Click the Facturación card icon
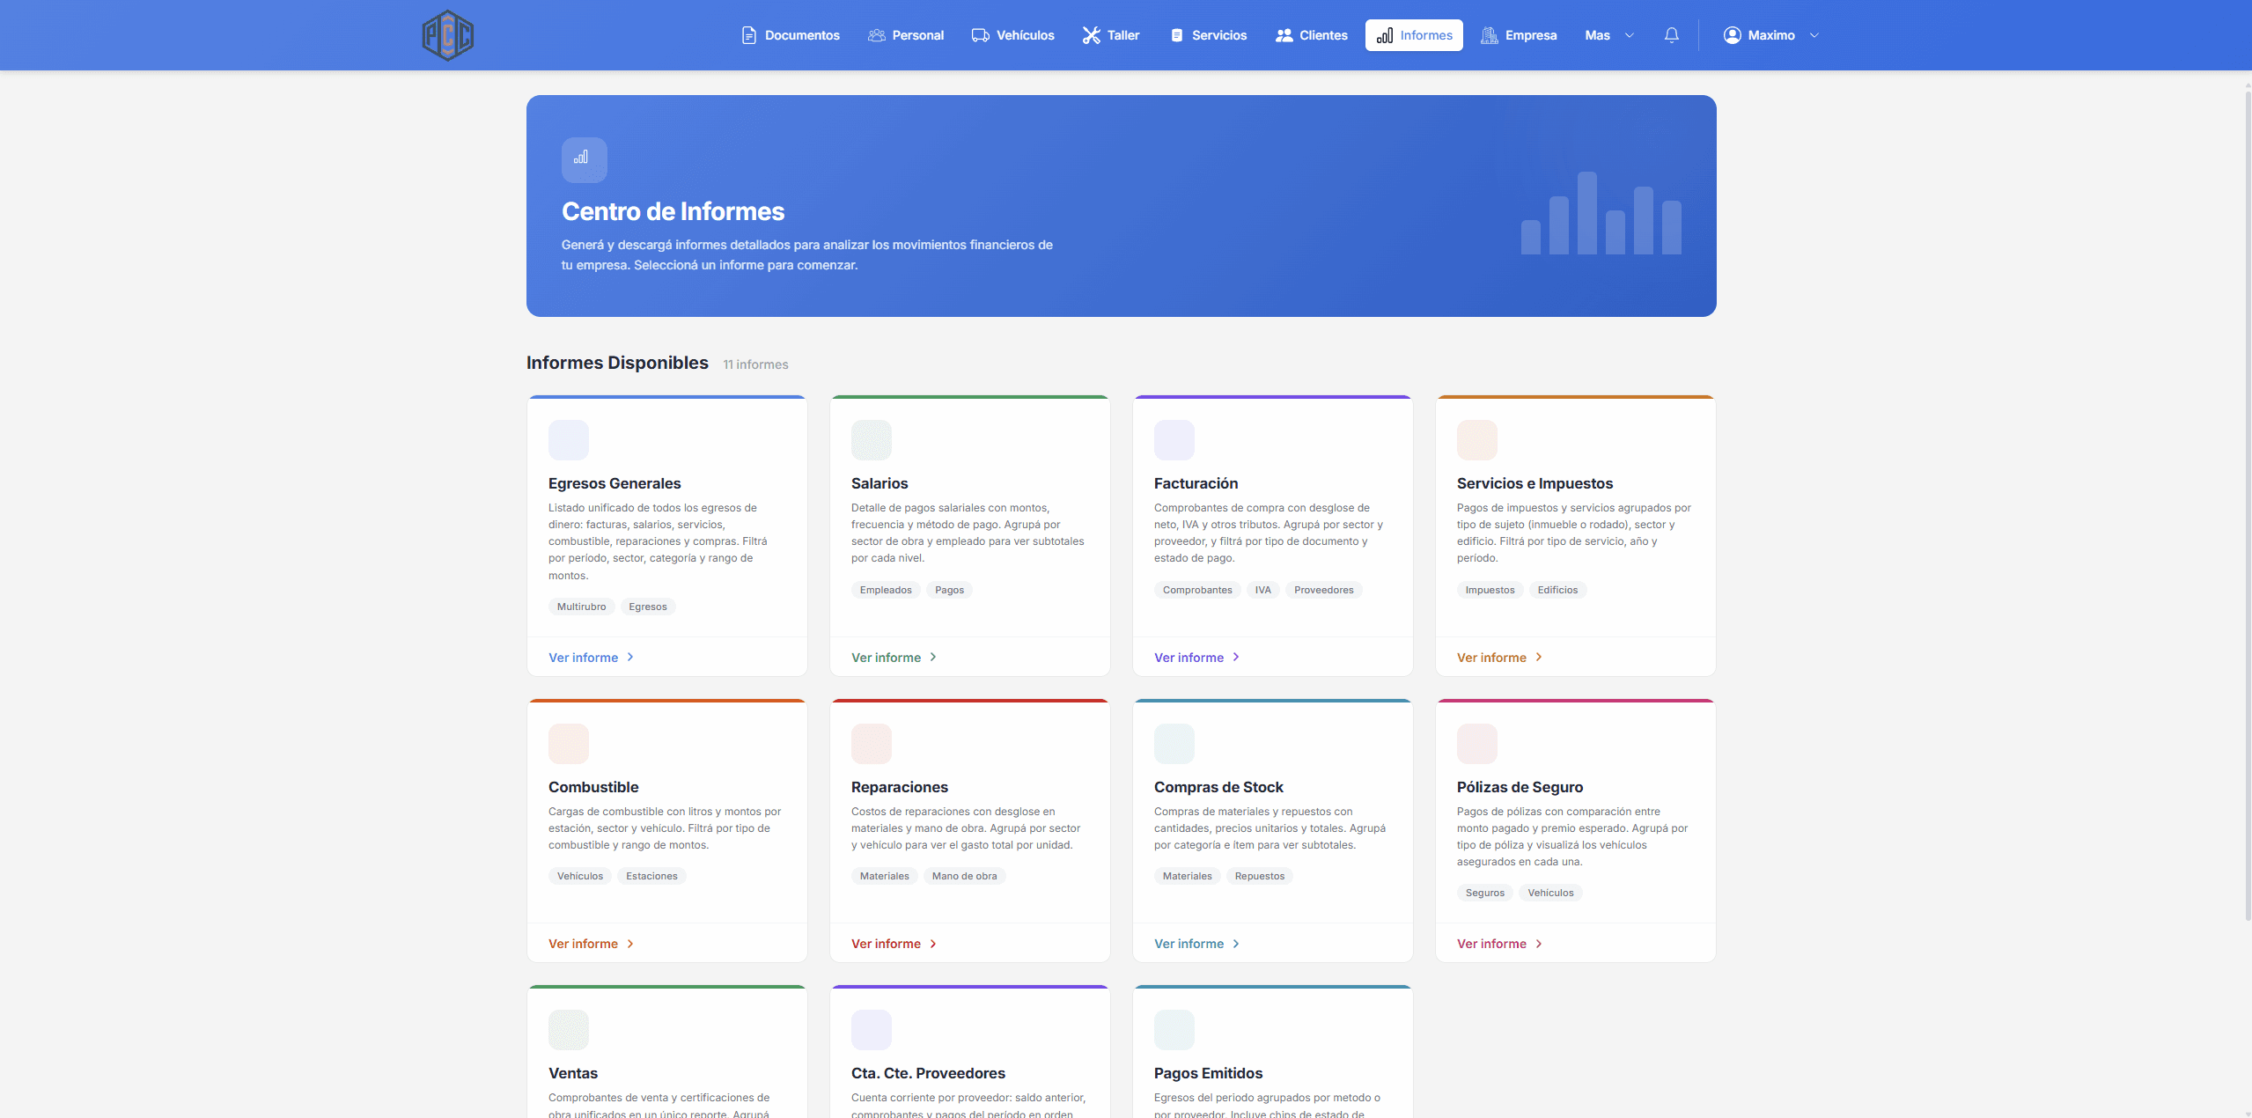2252x1118 pixels. (1174, 439)
